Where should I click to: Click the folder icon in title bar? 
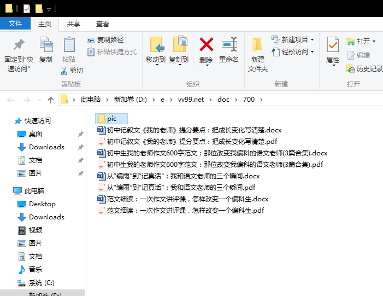9,8
